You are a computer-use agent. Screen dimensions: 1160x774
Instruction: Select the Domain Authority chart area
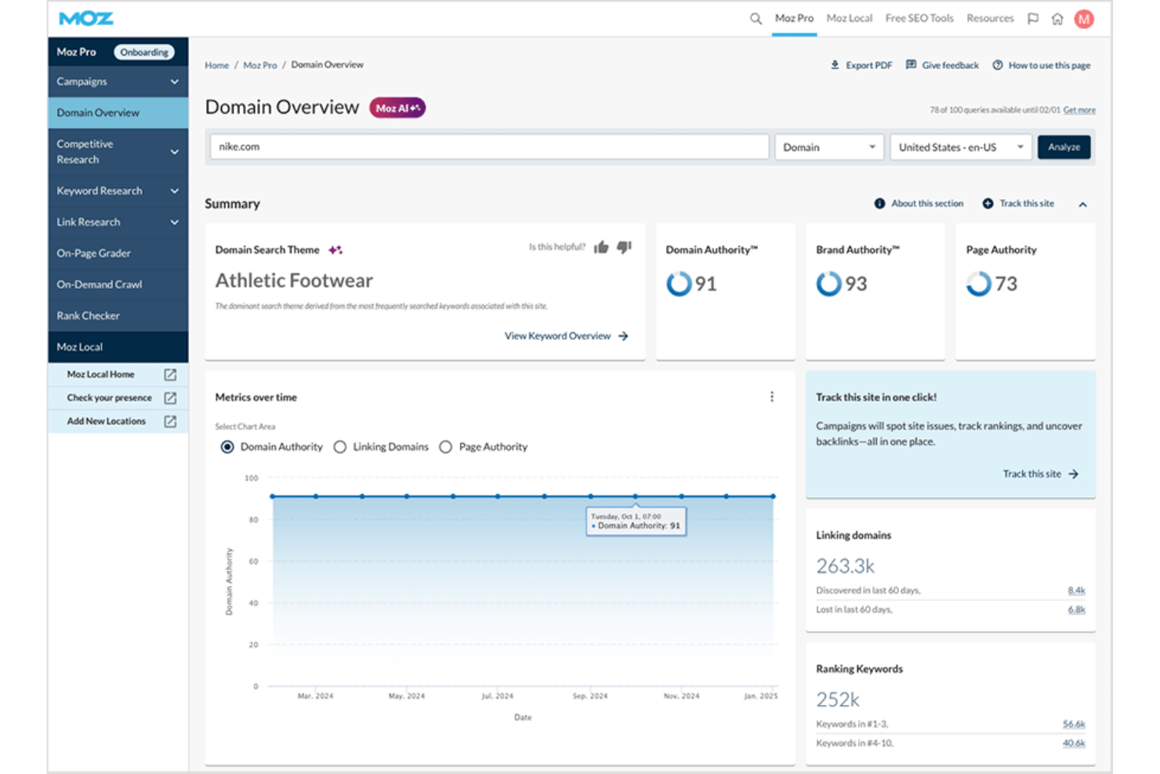pos(227,446)
